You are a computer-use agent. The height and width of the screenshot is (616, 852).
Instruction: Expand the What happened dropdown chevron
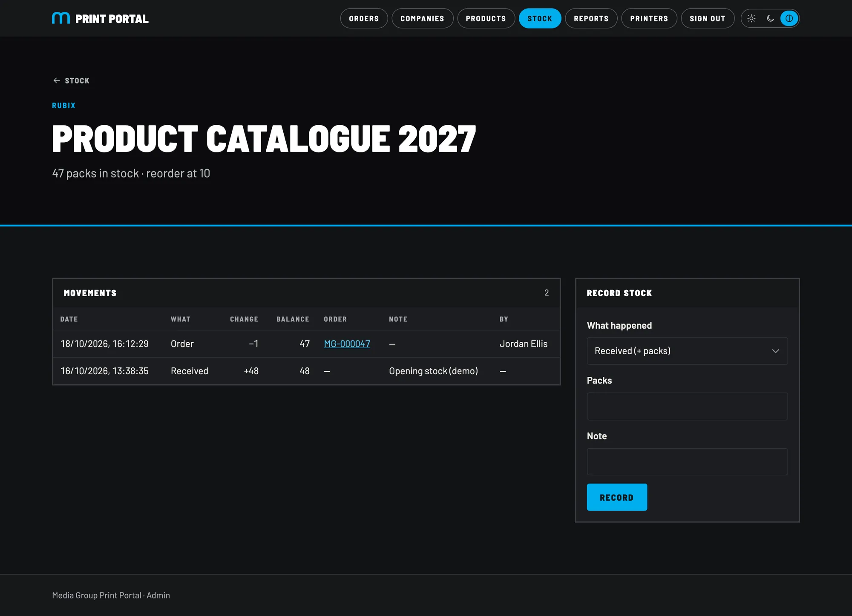[x=775, y=351]
